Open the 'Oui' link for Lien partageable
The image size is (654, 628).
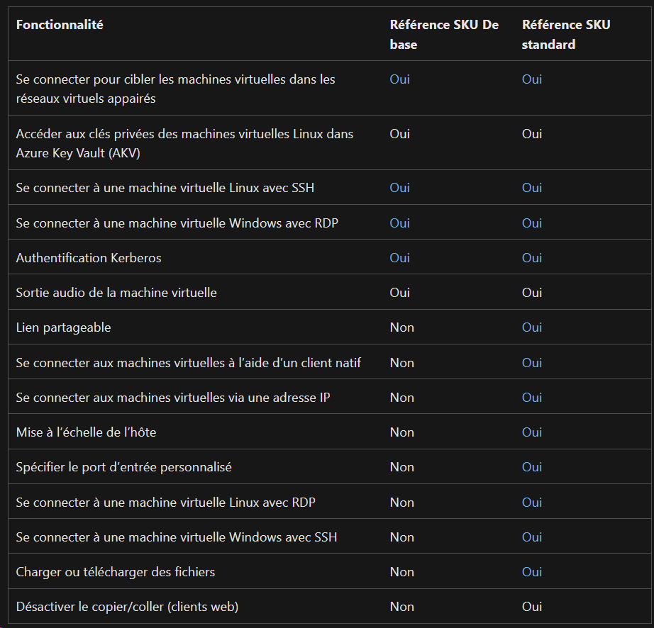532,327
